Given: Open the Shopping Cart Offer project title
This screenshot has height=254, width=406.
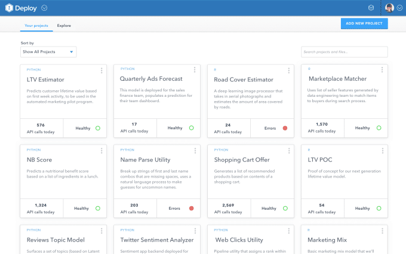Looking at the screenshot, I should 242,160.
